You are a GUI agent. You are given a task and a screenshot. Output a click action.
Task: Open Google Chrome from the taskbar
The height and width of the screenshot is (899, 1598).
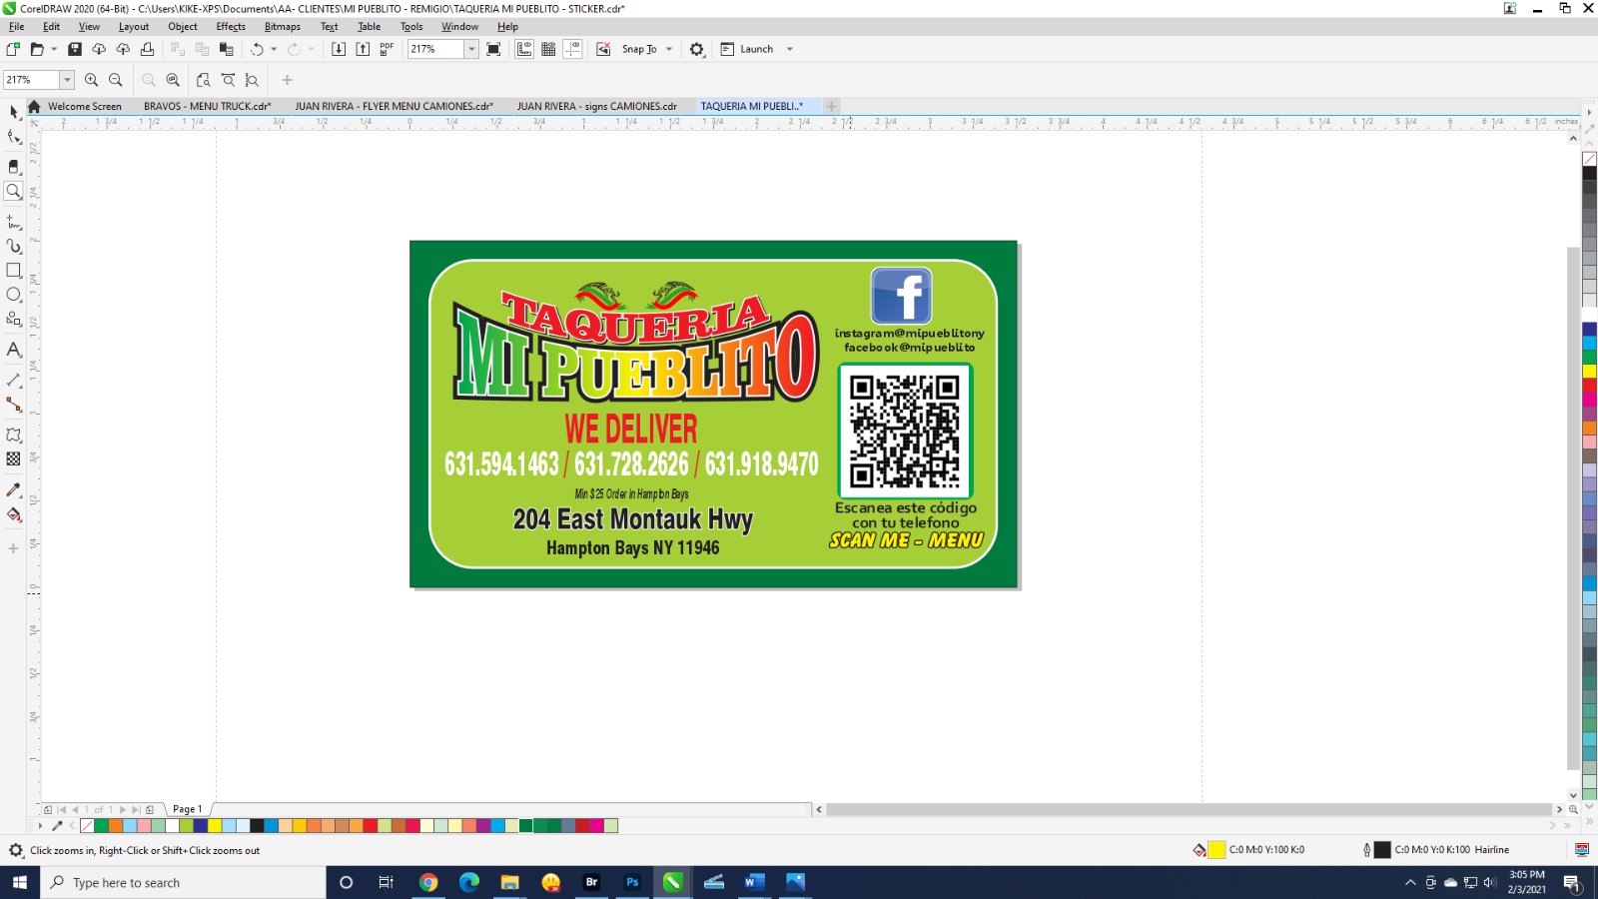point(428,882)
